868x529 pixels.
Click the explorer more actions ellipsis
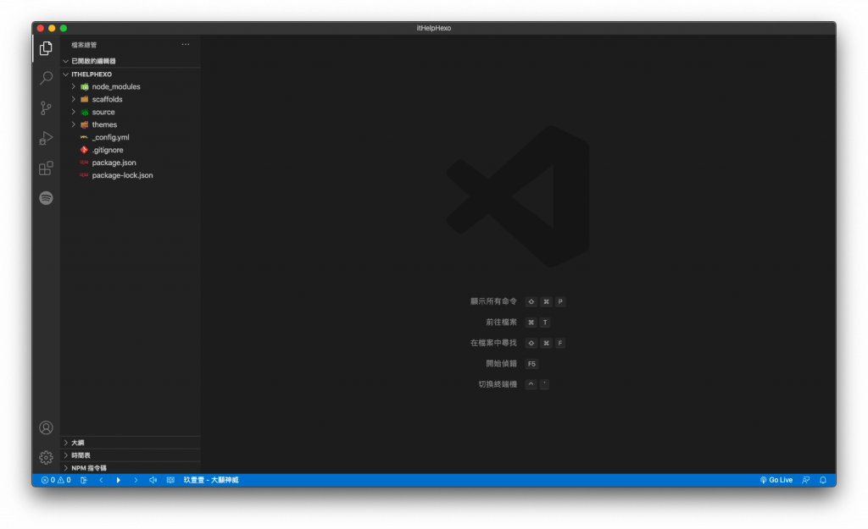(x=186, y=44)
